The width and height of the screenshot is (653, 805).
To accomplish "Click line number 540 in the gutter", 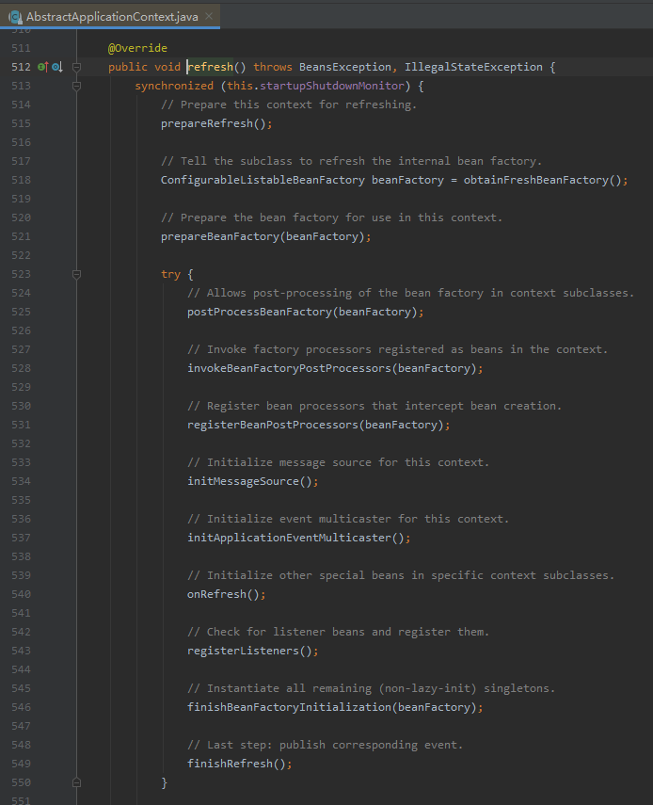I will (21, 594).
